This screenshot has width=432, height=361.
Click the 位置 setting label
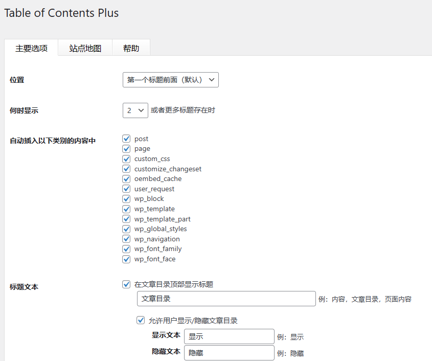[17, 80]
